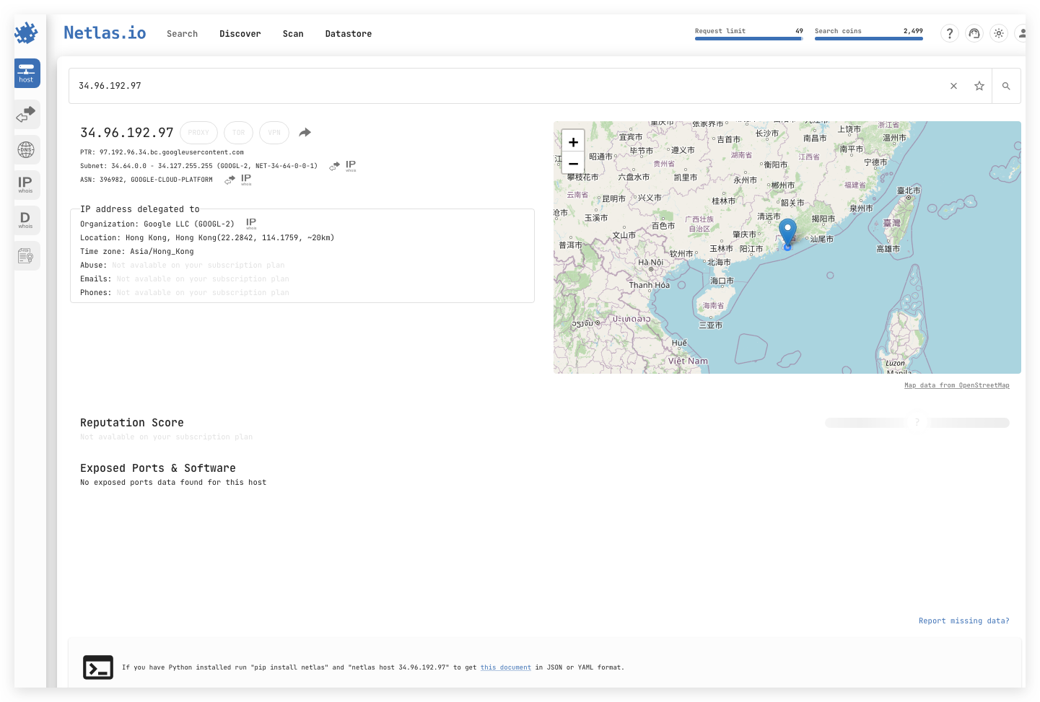This screenshot has width=1040, height=702.
Task: Open the DNS globe sidebar tool
Action: tap(27, 149)
